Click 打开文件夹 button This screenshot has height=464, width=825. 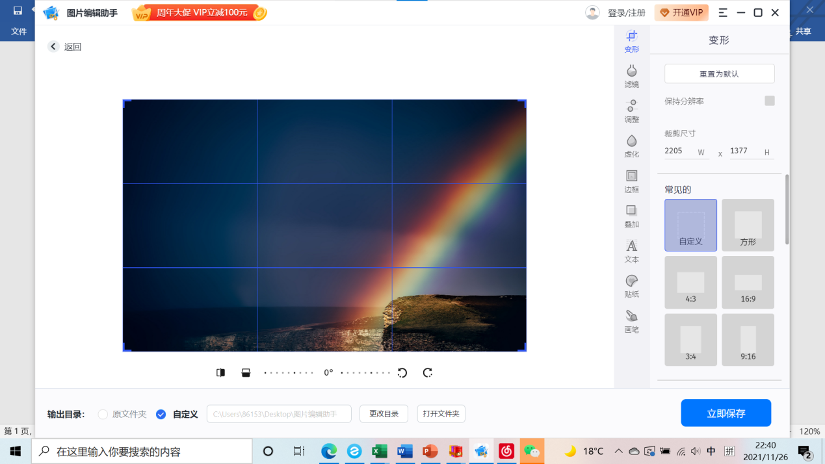tap(441, 413)
